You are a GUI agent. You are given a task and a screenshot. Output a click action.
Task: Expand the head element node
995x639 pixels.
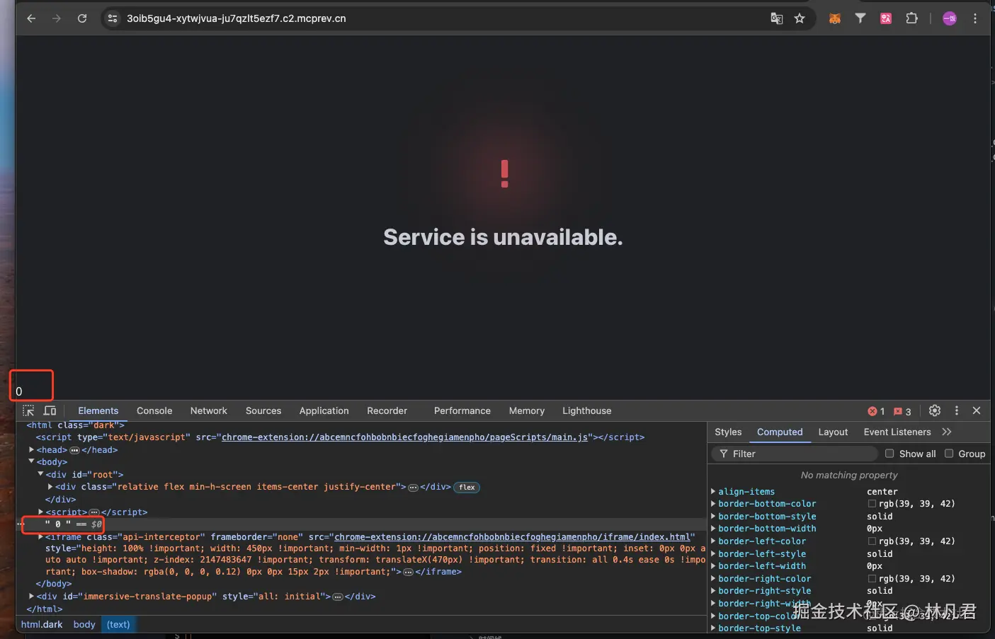click(31, 450)
